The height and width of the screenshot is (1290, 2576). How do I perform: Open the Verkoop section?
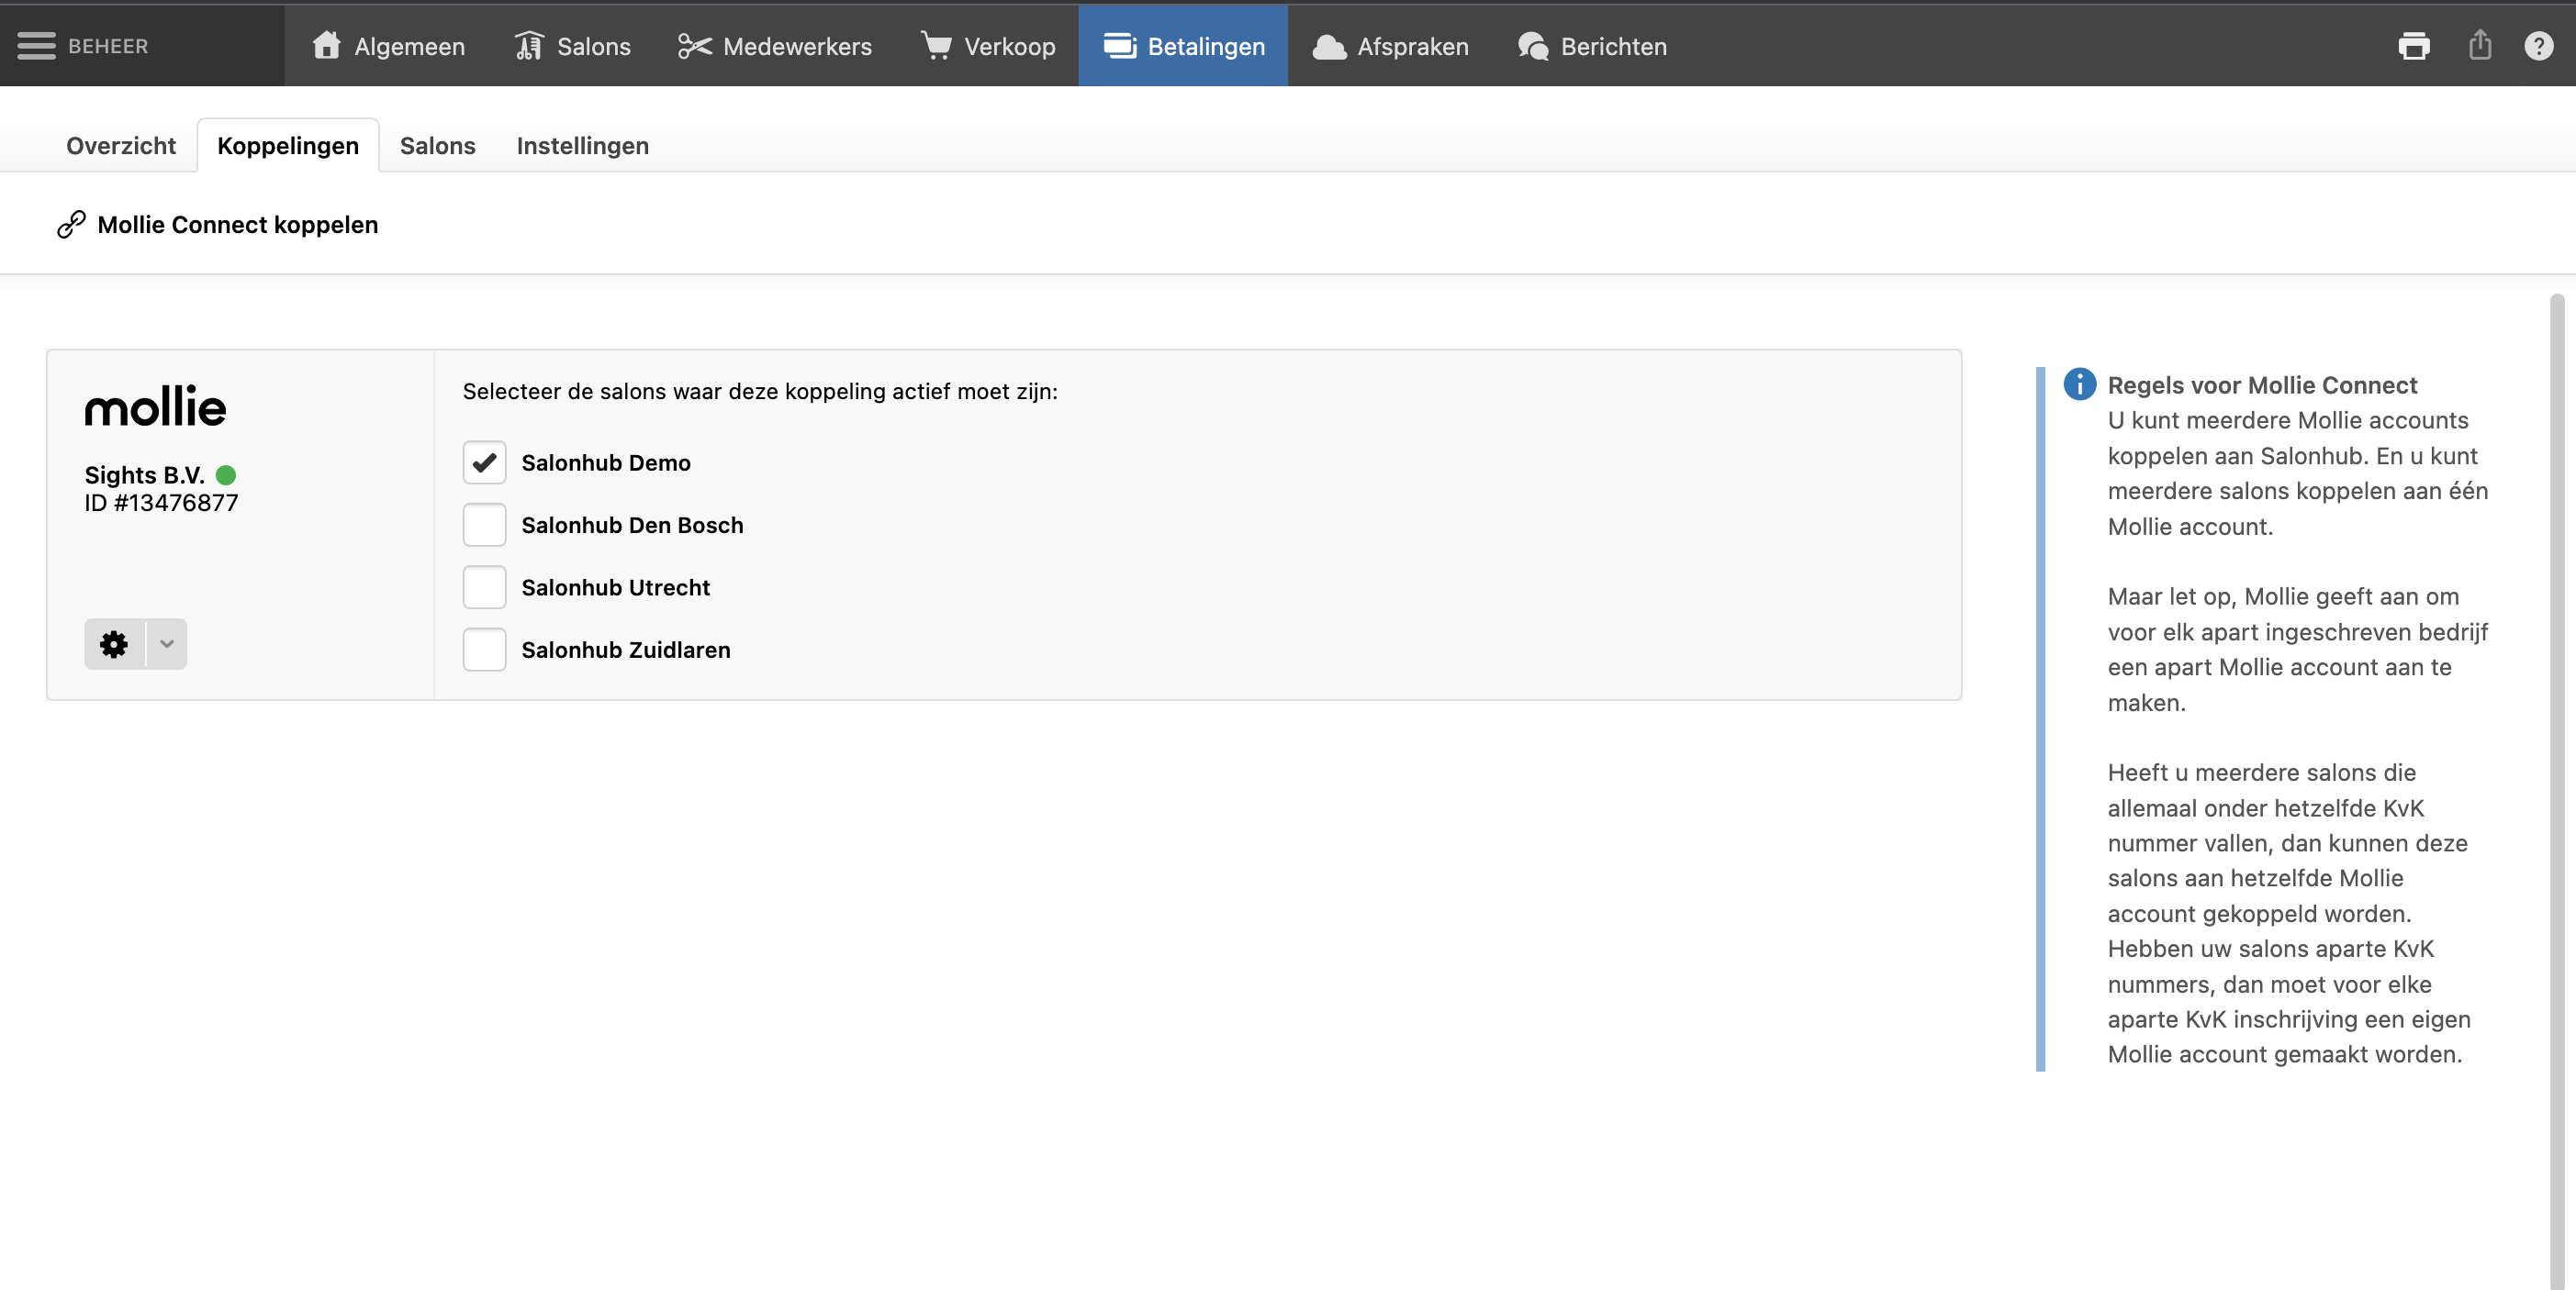pyautogui.click(x=988, y=46)
